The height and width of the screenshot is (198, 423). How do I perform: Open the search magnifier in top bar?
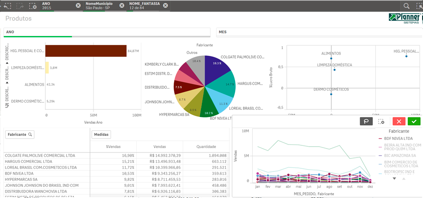[x=406, y=6]
